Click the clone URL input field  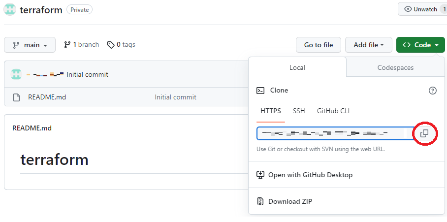pyautogui.click(x=336, y=133)
